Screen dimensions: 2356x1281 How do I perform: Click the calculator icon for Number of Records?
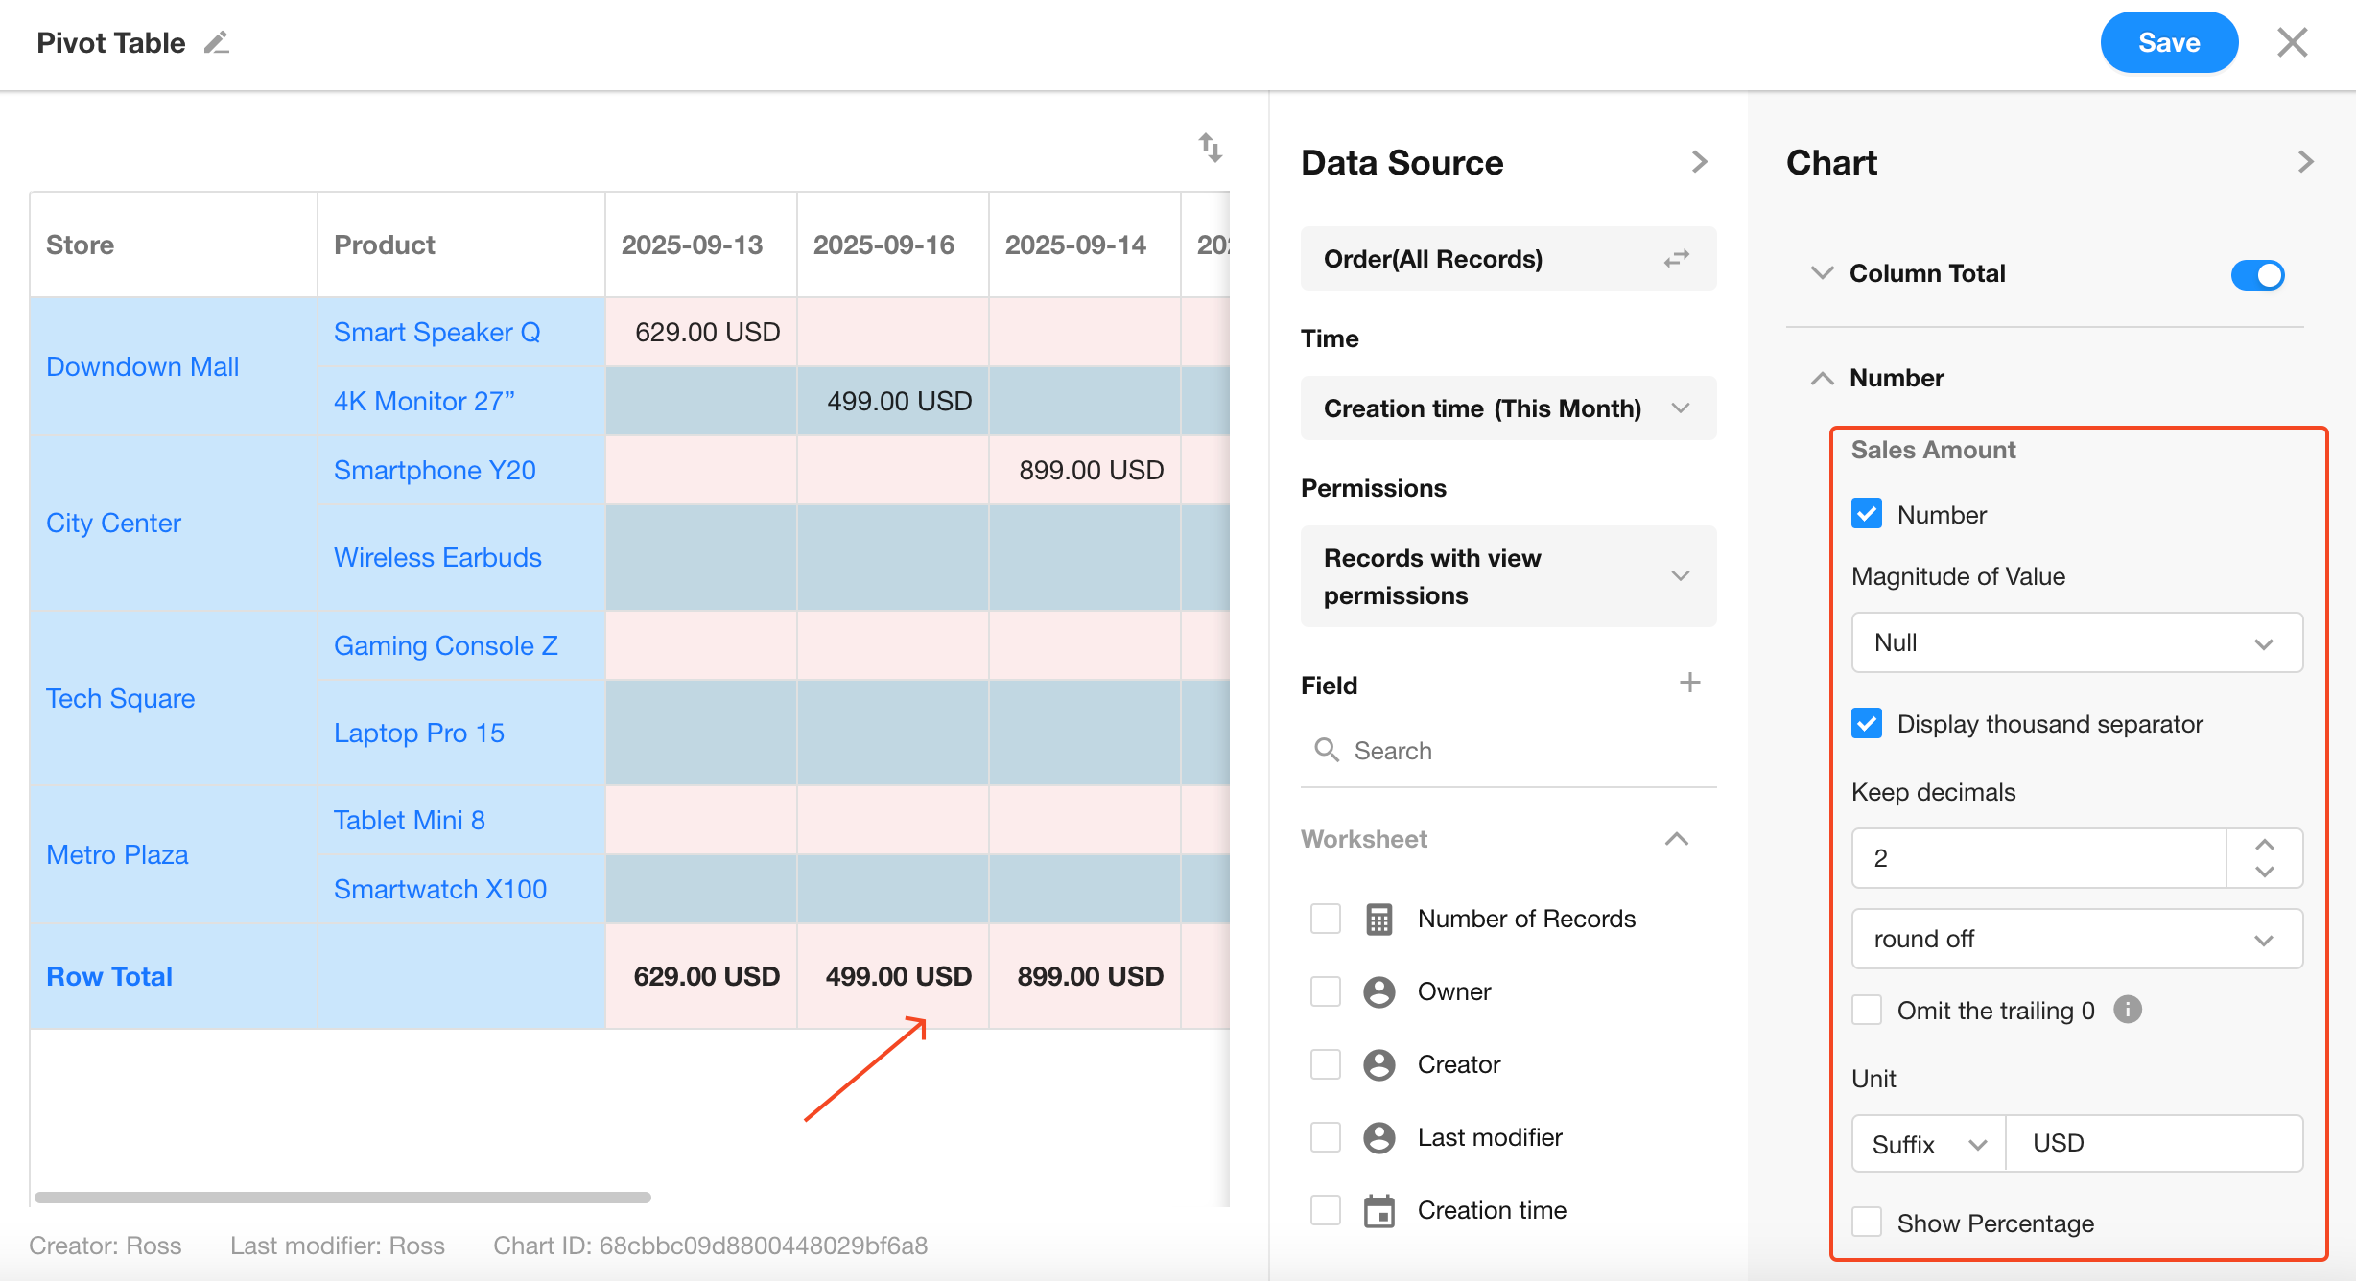(1378, 919)
